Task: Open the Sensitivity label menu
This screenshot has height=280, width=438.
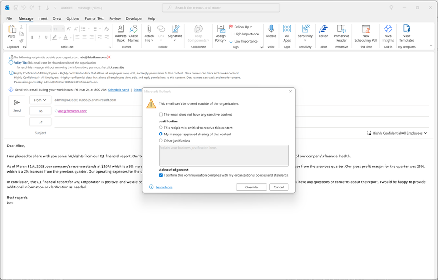Action: pyautogui.click(x=305, y=33)
